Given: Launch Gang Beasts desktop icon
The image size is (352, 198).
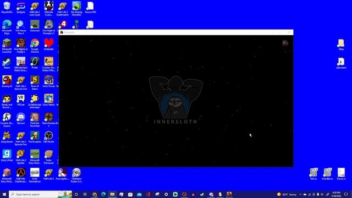Looking at the screenshot, I should [7, 137].
